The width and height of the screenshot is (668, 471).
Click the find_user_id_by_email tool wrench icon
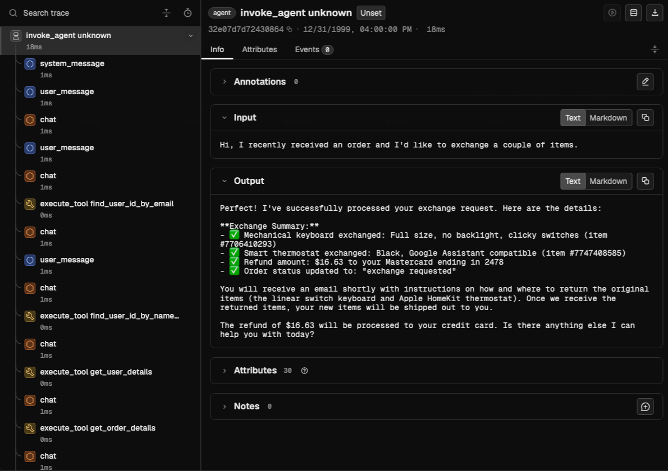(30, 205)
